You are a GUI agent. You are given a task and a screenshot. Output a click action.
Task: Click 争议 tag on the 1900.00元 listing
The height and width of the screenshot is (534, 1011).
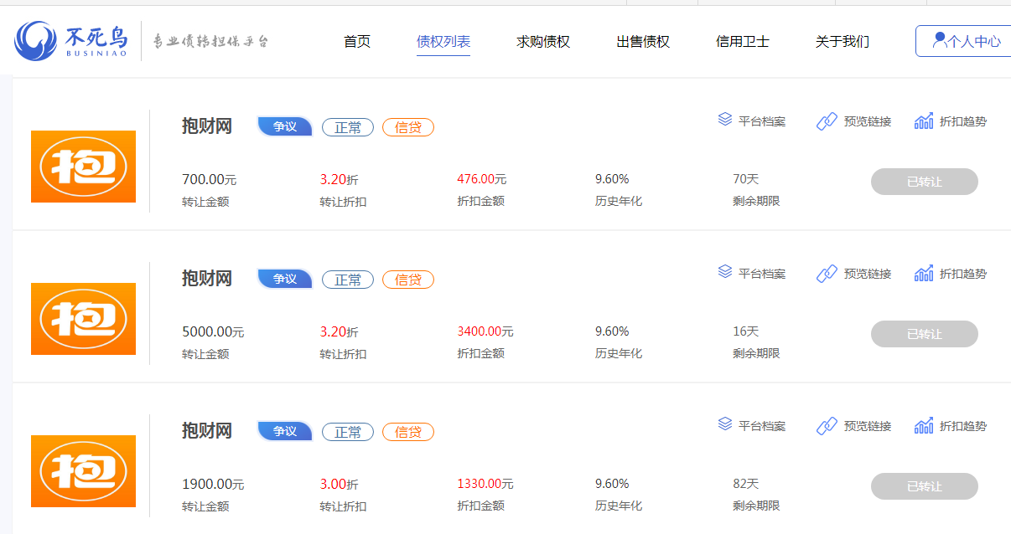[x=285, y=431]
